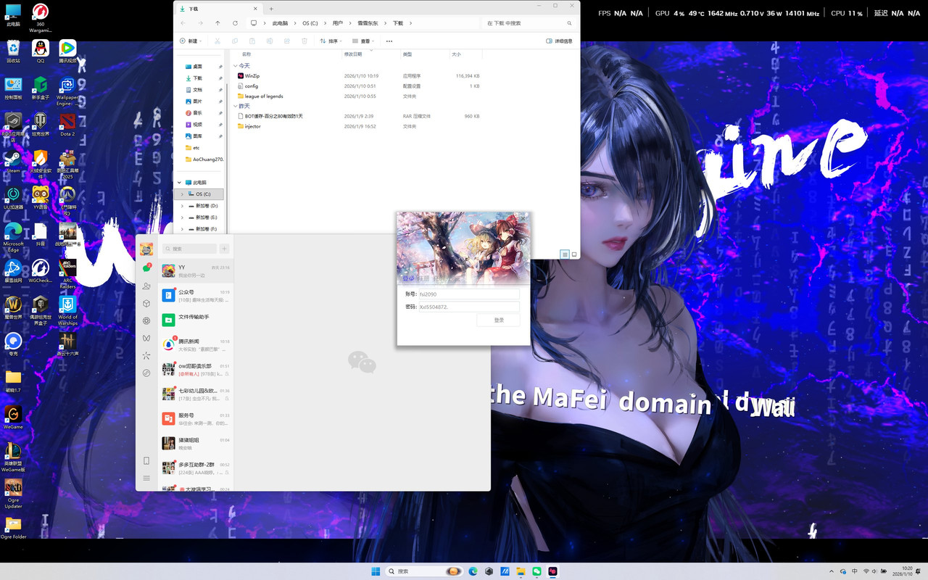Click the 账号 account input field

[468, 294]
